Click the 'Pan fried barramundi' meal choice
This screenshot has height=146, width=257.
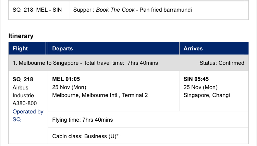coord(166,10)
